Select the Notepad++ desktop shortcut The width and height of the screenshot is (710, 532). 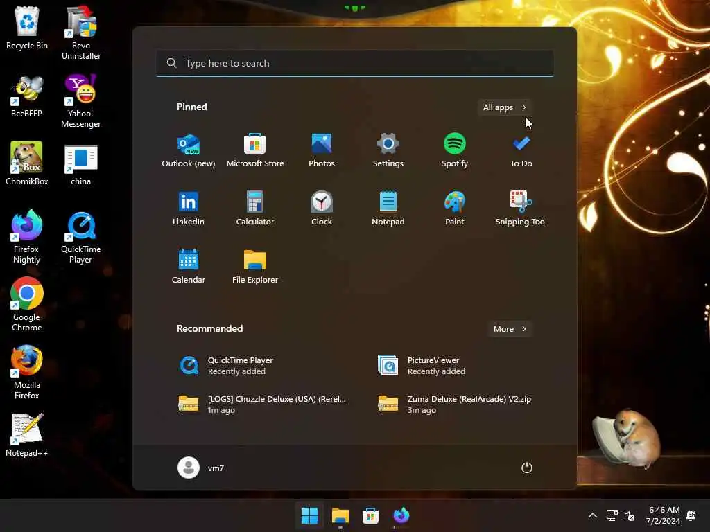click(27, 435)
